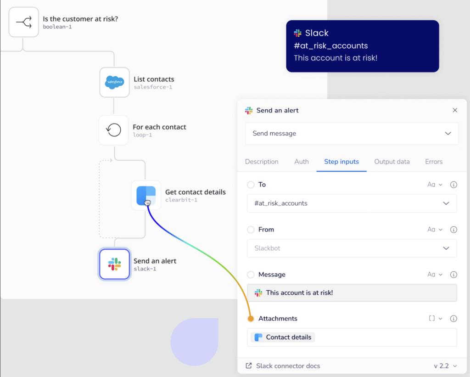This screenshot has height=377, width=470.
Task: Click info icon for the To field
Action: click(453, 185)
